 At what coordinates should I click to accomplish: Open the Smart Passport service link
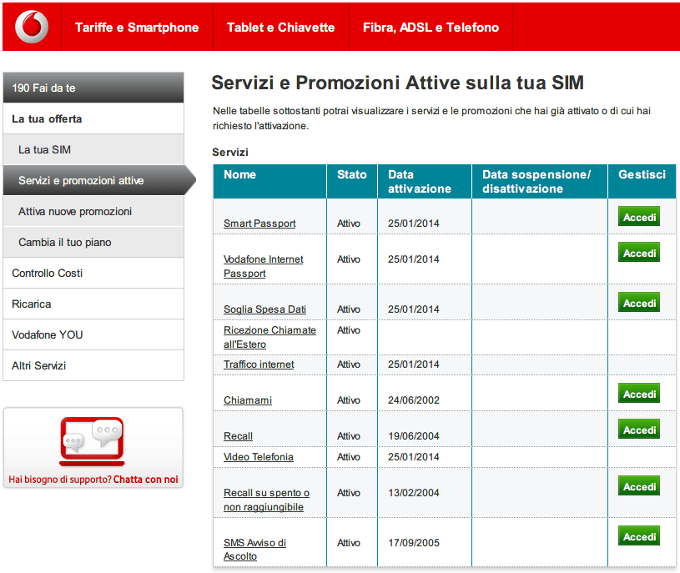click(x=259, y=224)
